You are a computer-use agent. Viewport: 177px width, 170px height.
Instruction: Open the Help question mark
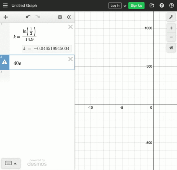162,6
